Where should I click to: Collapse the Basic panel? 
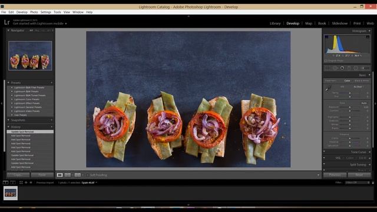click(369, 75)
